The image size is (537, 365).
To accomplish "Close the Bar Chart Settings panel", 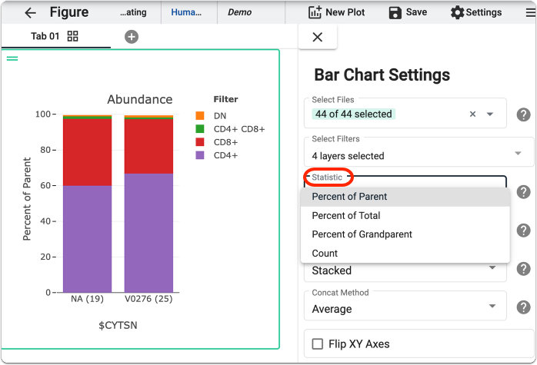I will tap(318, 37).
